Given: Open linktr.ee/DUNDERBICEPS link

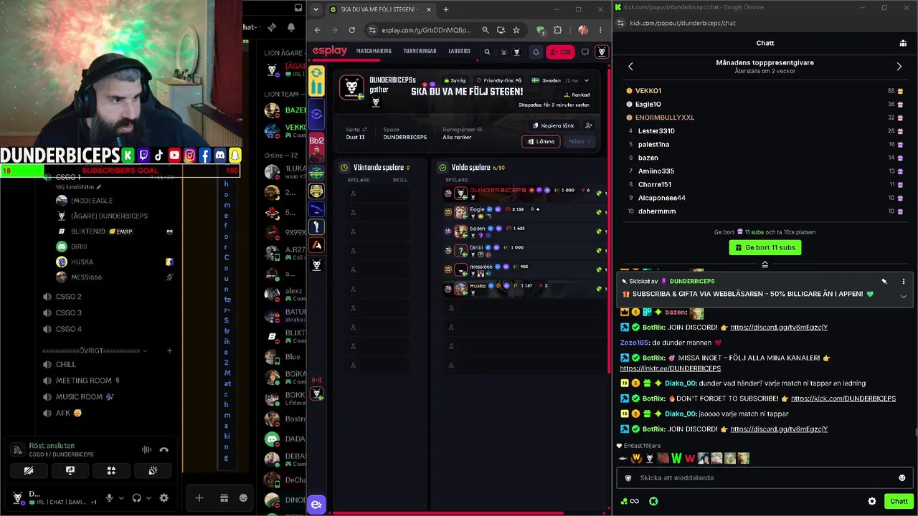Looking at the screenshot, I should click(x=670, y=368).
